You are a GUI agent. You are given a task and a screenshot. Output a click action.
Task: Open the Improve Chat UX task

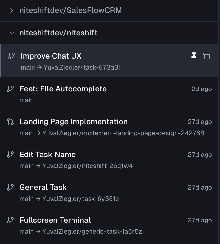tap(51, 56)
